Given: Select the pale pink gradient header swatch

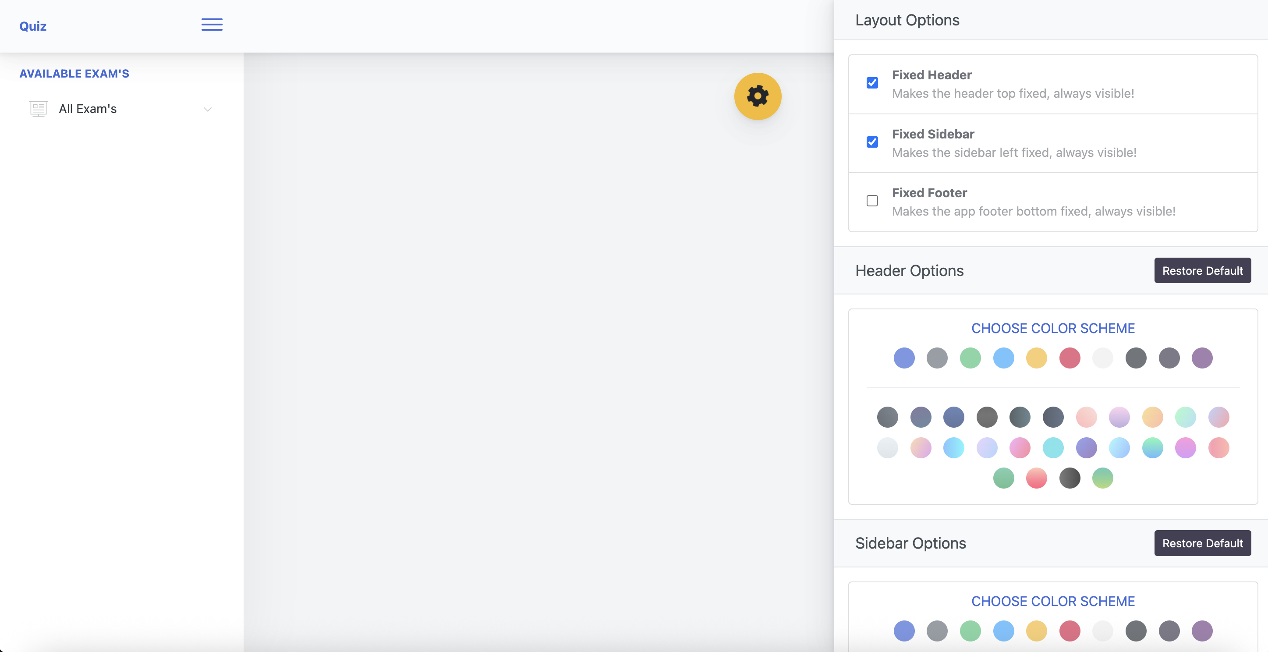Looking at the screenshot, I should [1086, 417].
